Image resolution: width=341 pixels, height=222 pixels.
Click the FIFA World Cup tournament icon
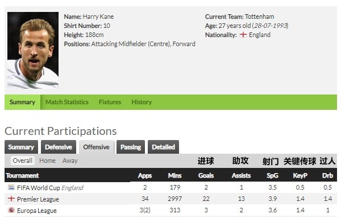pos(11,187)
